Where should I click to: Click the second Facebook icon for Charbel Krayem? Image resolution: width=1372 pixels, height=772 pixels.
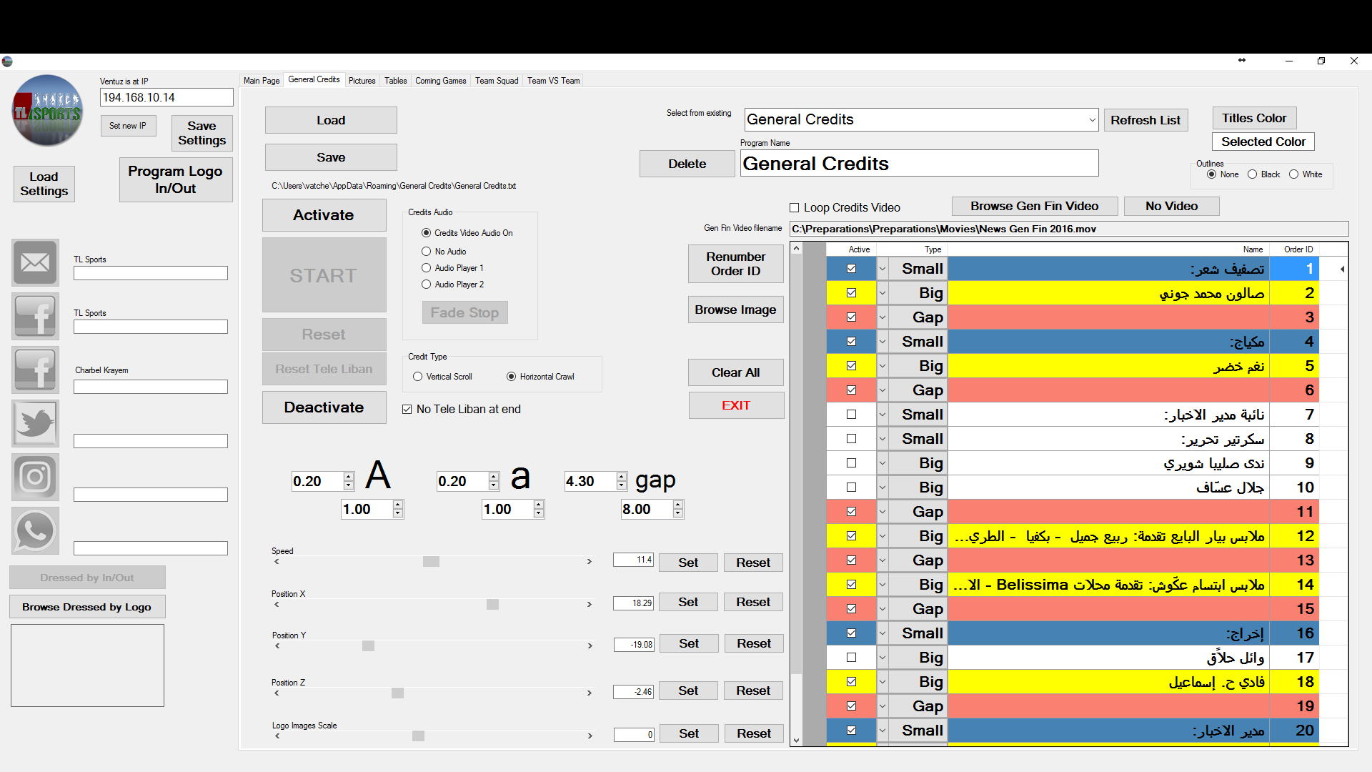(35, 370)
